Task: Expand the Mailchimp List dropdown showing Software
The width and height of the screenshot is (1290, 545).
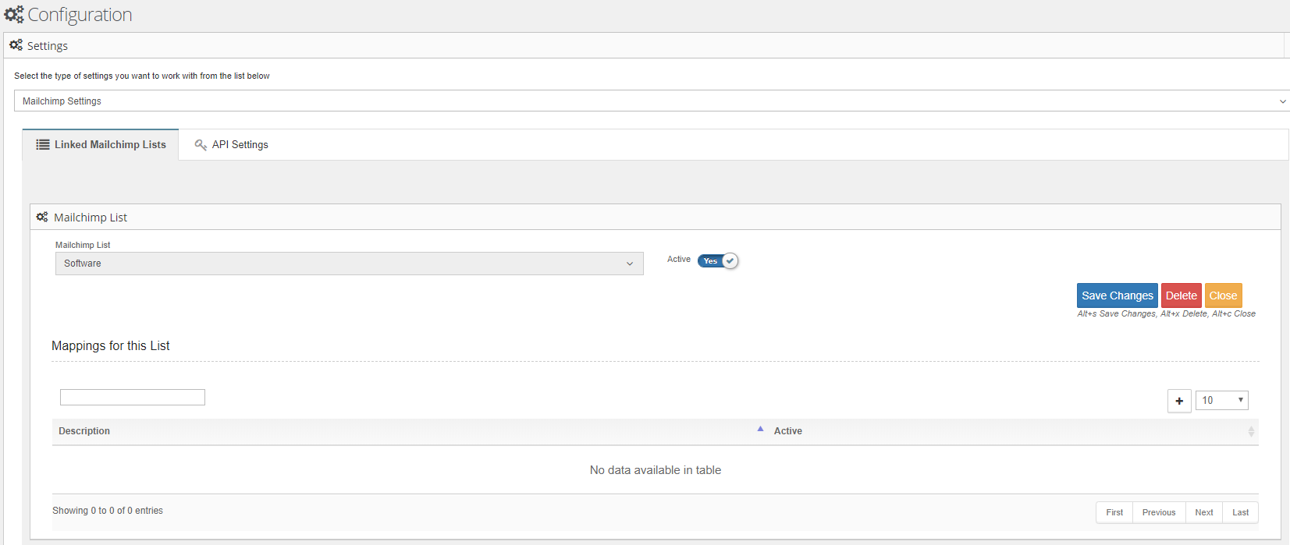Action: [x=349, y=264]
